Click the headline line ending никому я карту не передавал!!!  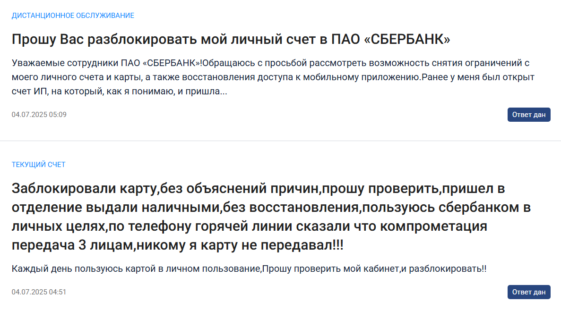click(x=177, y=245)
